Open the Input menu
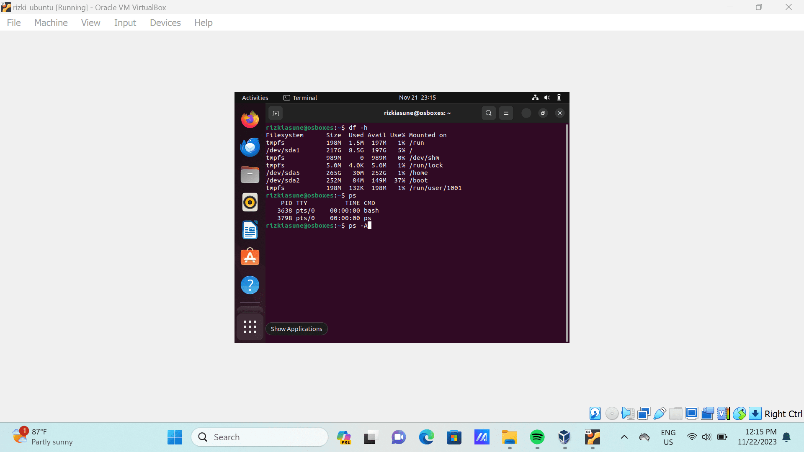 (125, 23)
